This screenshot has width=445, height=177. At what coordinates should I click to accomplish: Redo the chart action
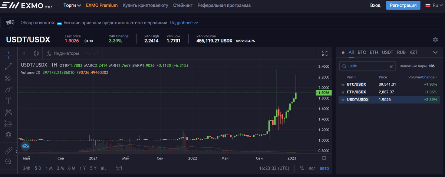96,53
